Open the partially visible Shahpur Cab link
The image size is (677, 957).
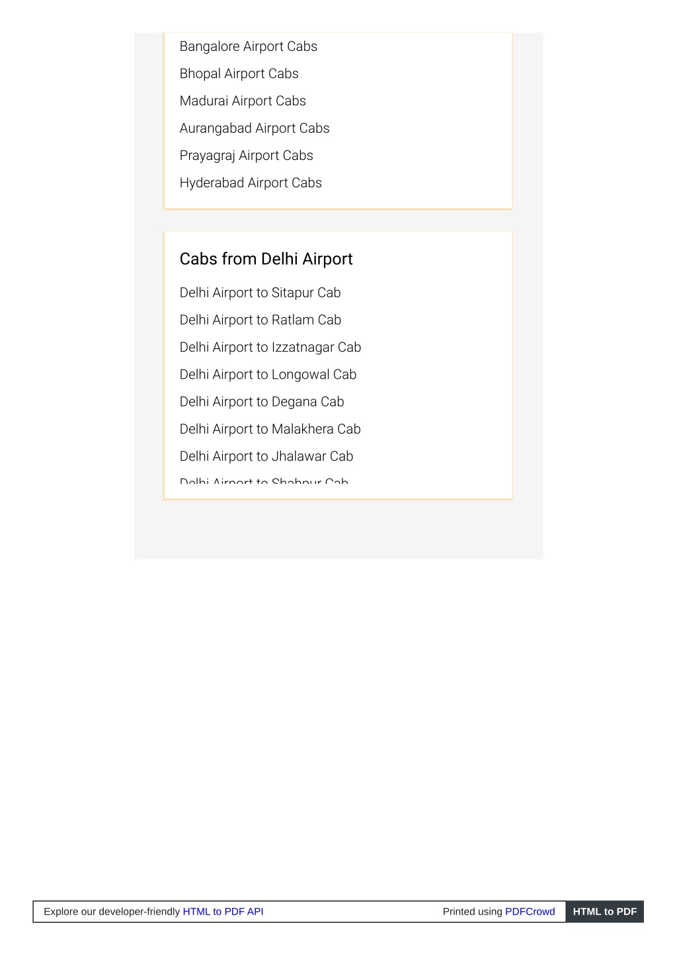point(264,480)
